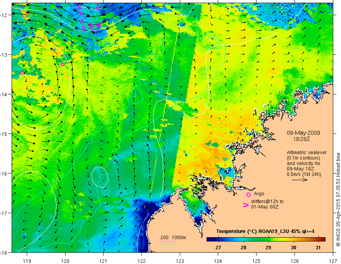This screenshot has width=341, height=264.
Task: Click the IMOS copyright timestamp text
Action: point(338,200)
